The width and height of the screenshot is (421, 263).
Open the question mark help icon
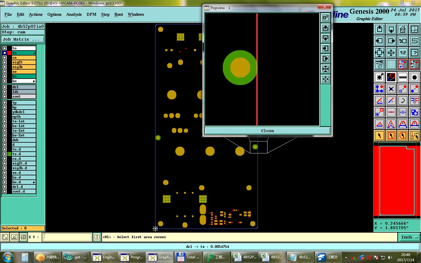pos(414,53)
